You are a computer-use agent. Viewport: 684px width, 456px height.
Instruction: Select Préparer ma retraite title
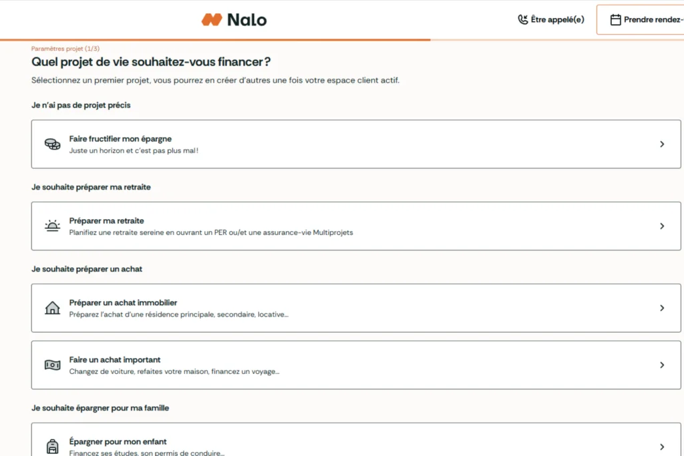106,220
